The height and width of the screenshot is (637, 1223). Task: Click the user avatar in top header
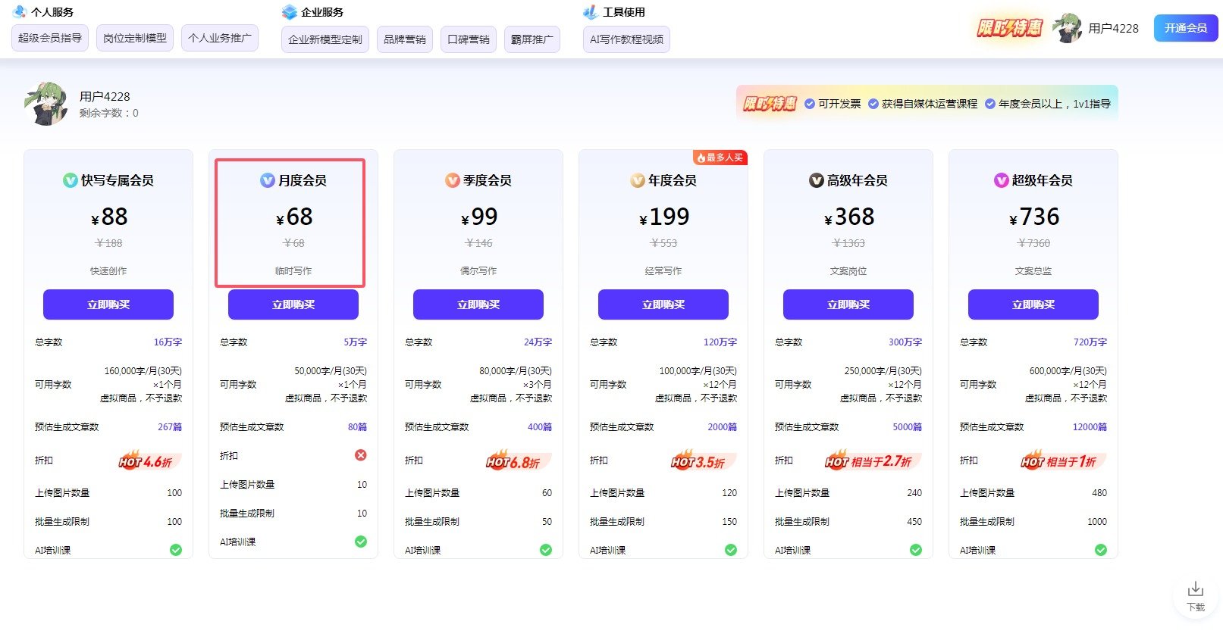(1067, 28)
